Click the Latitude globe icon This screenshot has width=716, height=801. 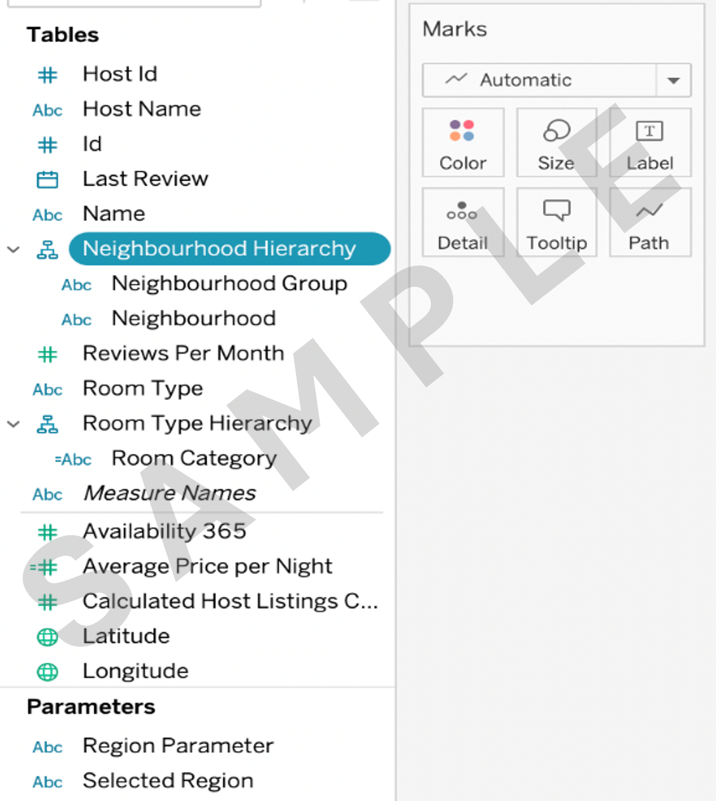tap(47, 637)
